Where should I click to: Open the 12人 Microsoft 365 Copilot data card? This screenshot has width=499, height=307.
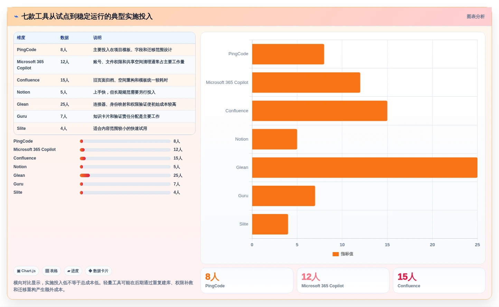pyautogui.click(x=343, y=280)
